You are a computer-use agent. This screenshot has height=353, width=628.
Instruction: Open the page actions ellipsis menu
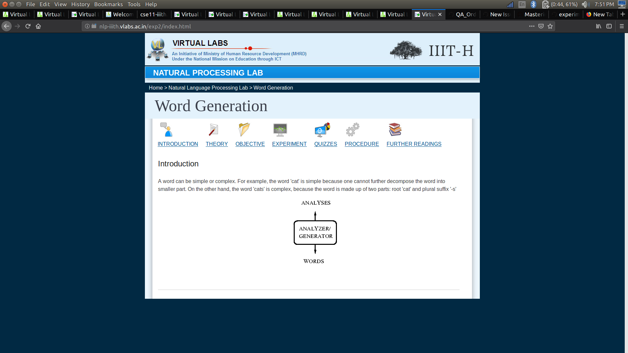tap(532, 26)
